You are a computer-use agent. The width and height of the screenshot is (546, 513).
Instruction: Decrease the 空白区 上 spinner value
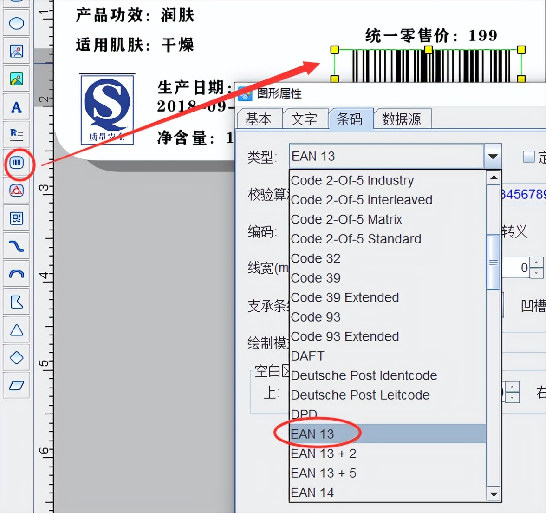pyautogui.click(x=512, y=397)
